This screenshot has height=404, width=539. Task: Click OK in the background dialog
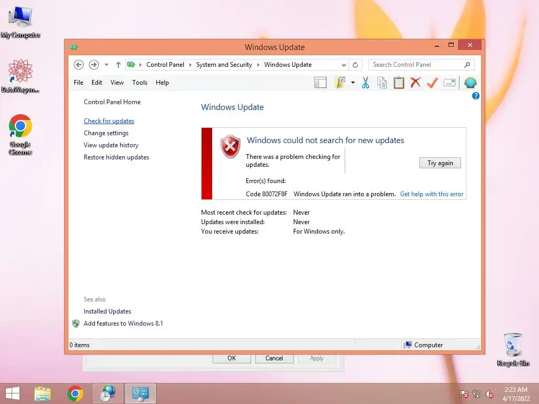pos(232,358)
